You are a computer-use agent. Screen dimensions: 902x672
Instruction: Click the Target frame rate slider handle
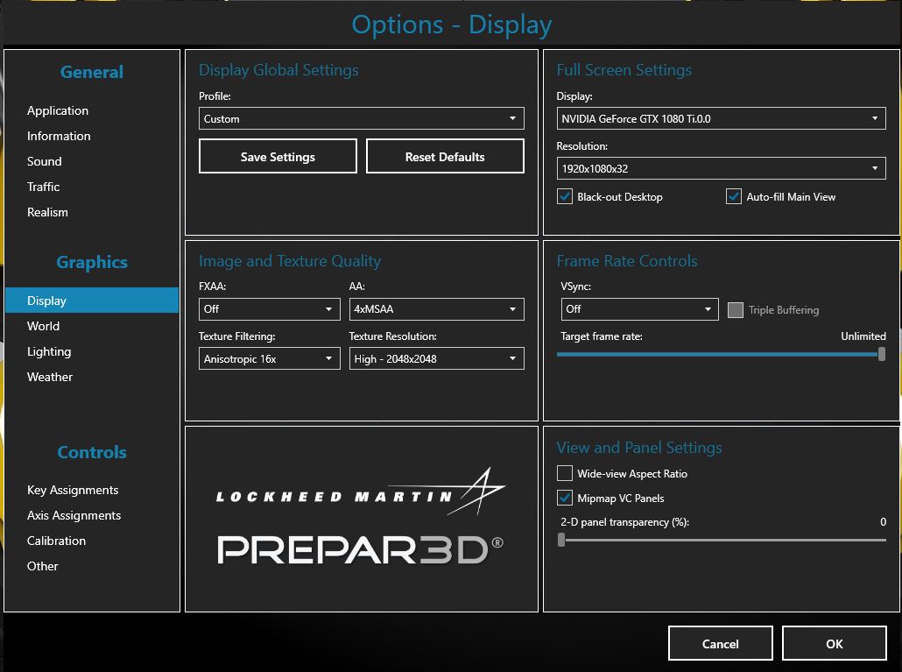pos(881,355)
